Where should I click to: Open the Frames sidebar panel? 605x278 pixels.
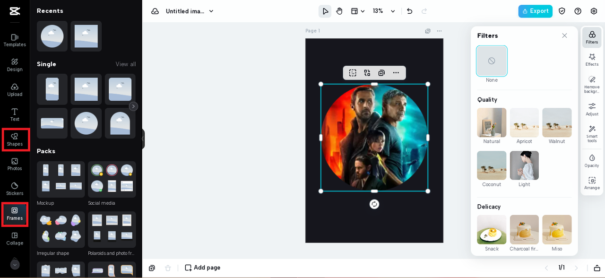pos(15,214)
